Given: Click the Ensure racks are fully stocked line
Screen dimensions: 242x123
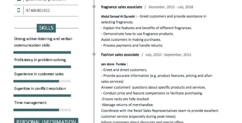Looking at the screenshot, I should coord(125,99).
